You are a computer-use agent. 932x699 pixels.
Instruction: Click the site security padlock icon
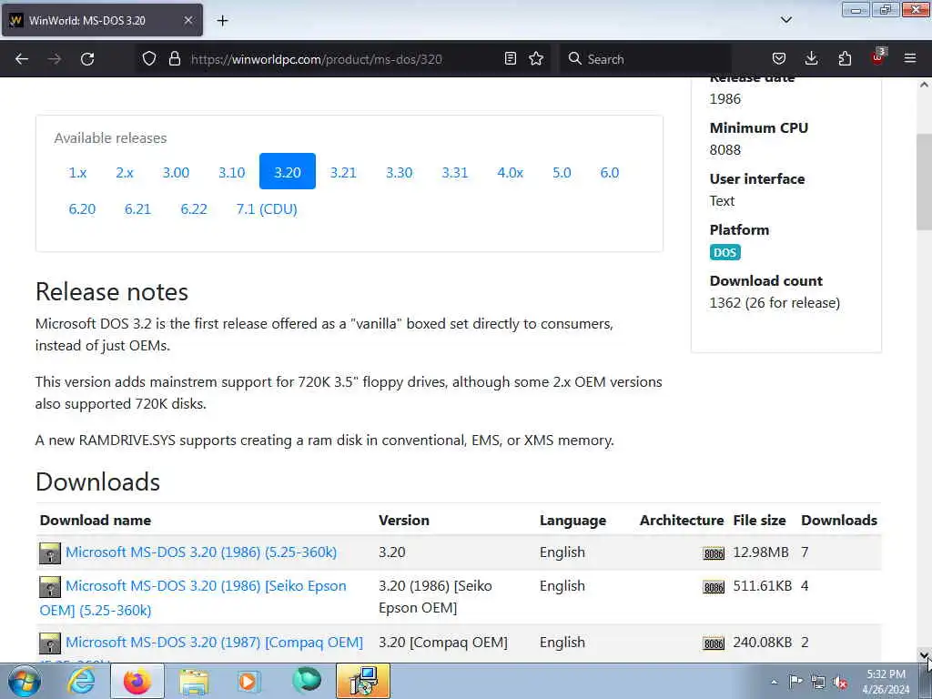tap(174, 59)
